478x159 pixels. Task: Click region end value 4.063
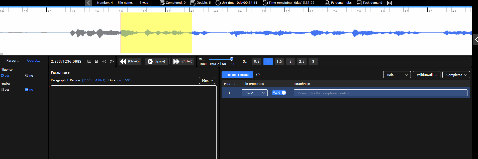[x=100, y=80]
